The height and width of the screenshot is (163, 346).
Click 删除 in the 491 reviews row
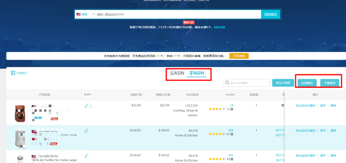pos(334,156)
